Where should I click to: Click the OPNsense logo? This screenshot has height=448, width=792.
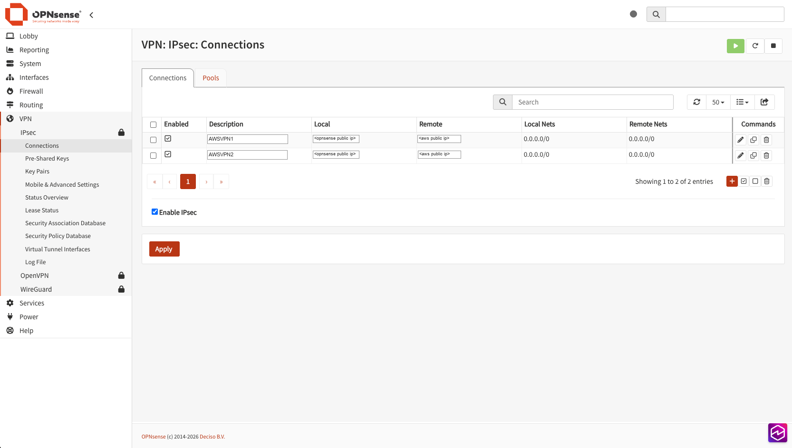coord(43,14)
